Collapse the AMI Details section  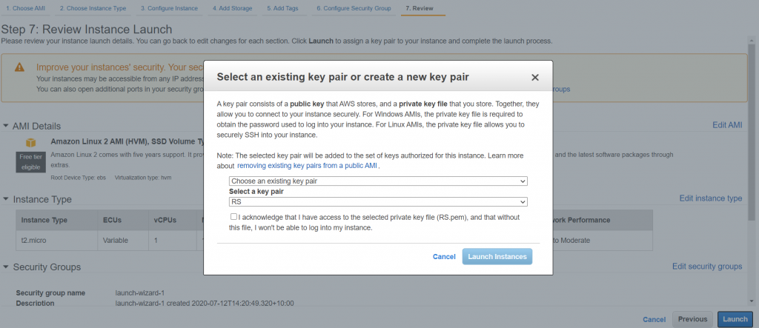point(7,126)
